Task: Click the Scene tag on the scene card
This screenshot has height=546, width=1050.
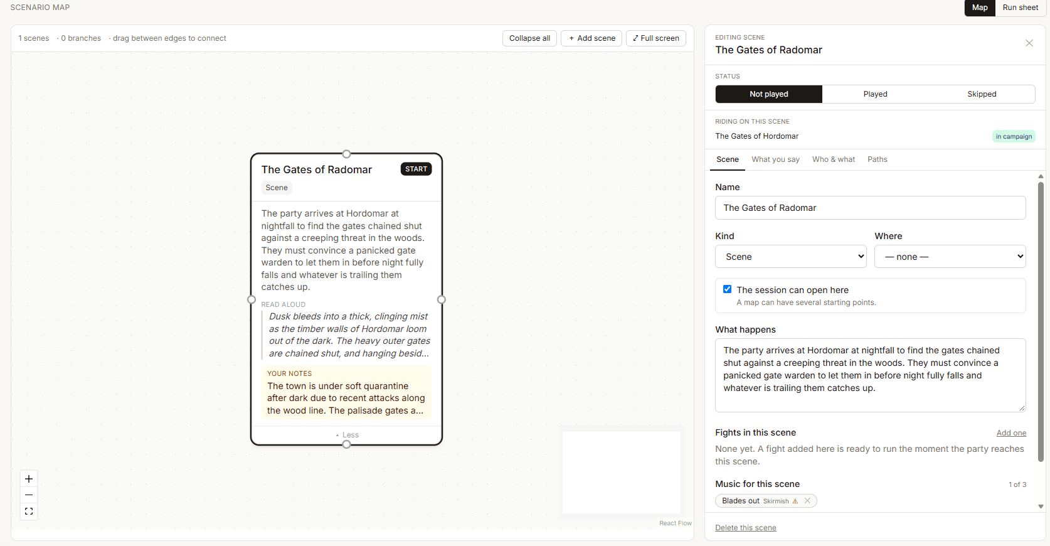Action: [x=277, y=188]
